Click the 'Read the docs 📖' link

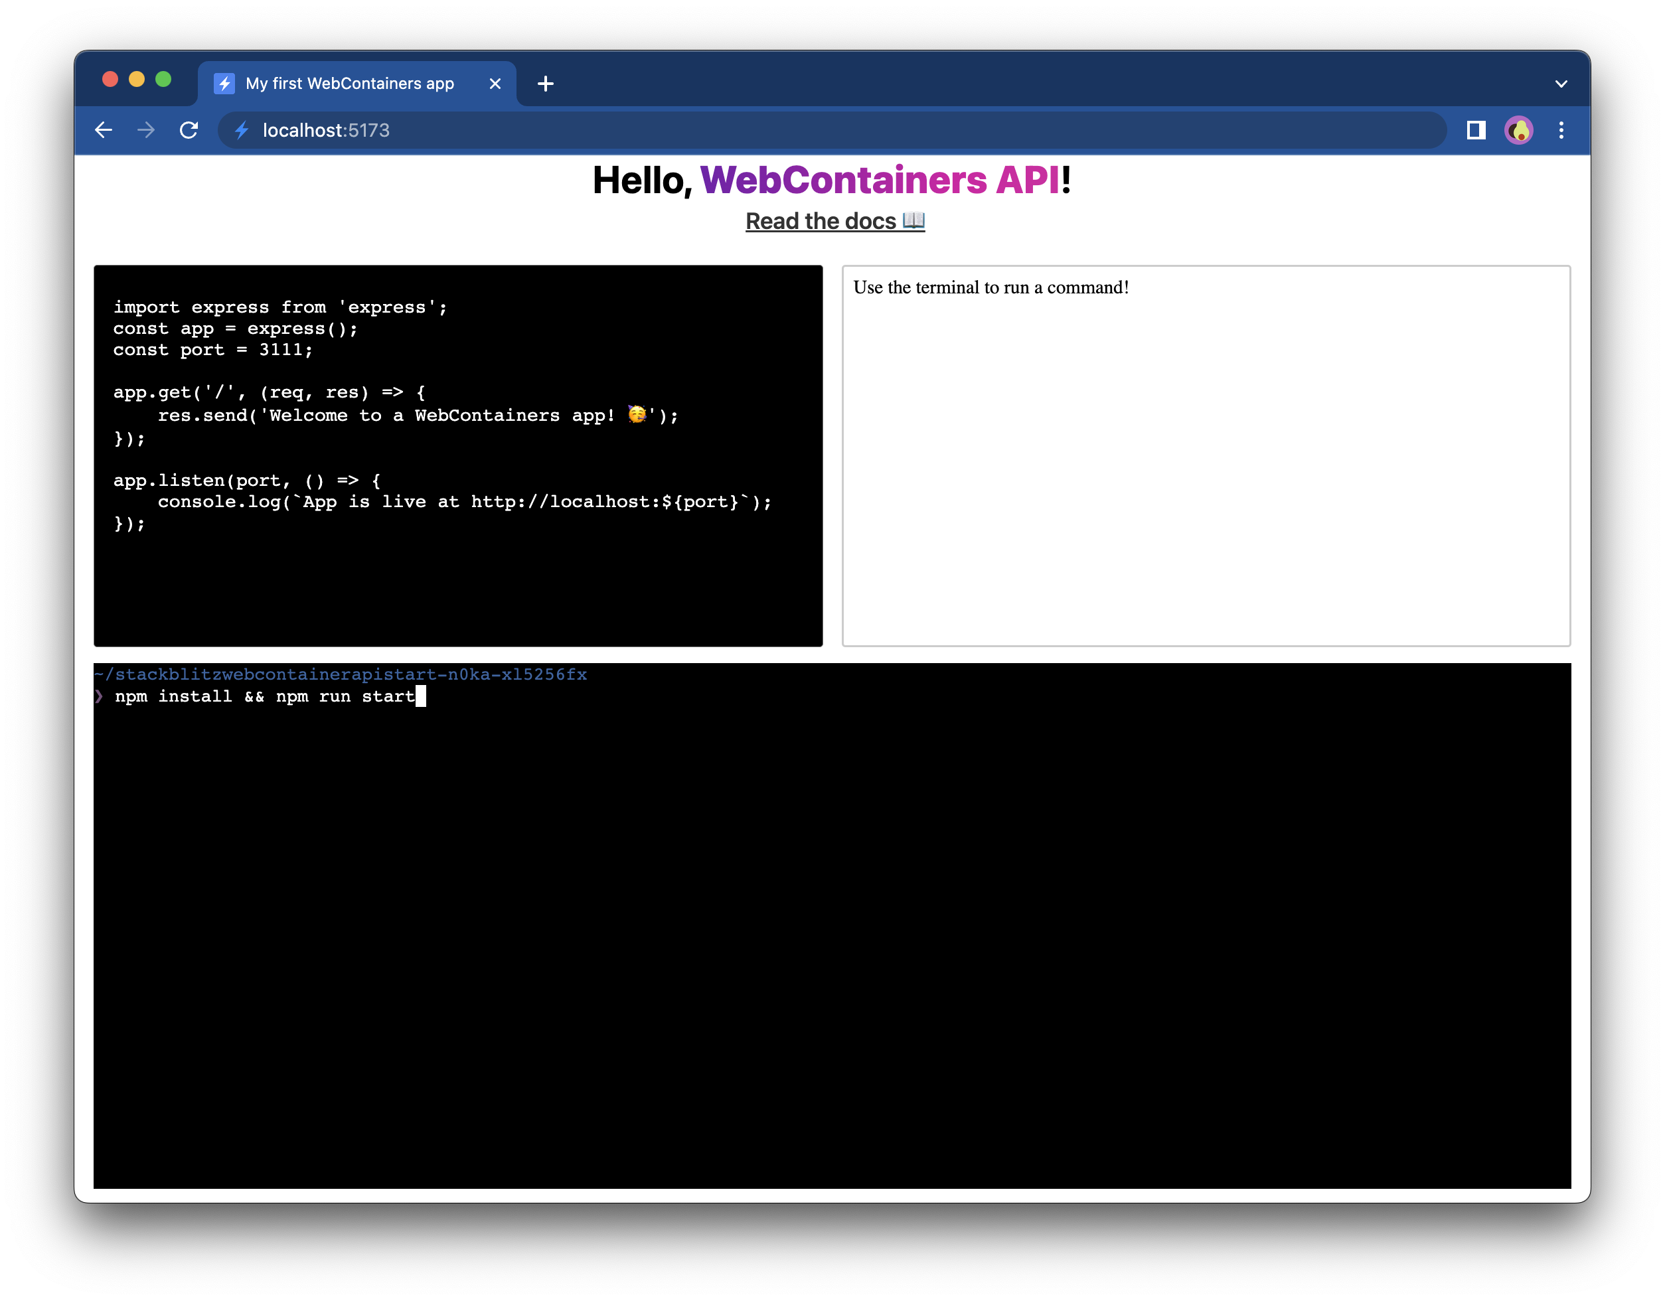coord(835,220)
